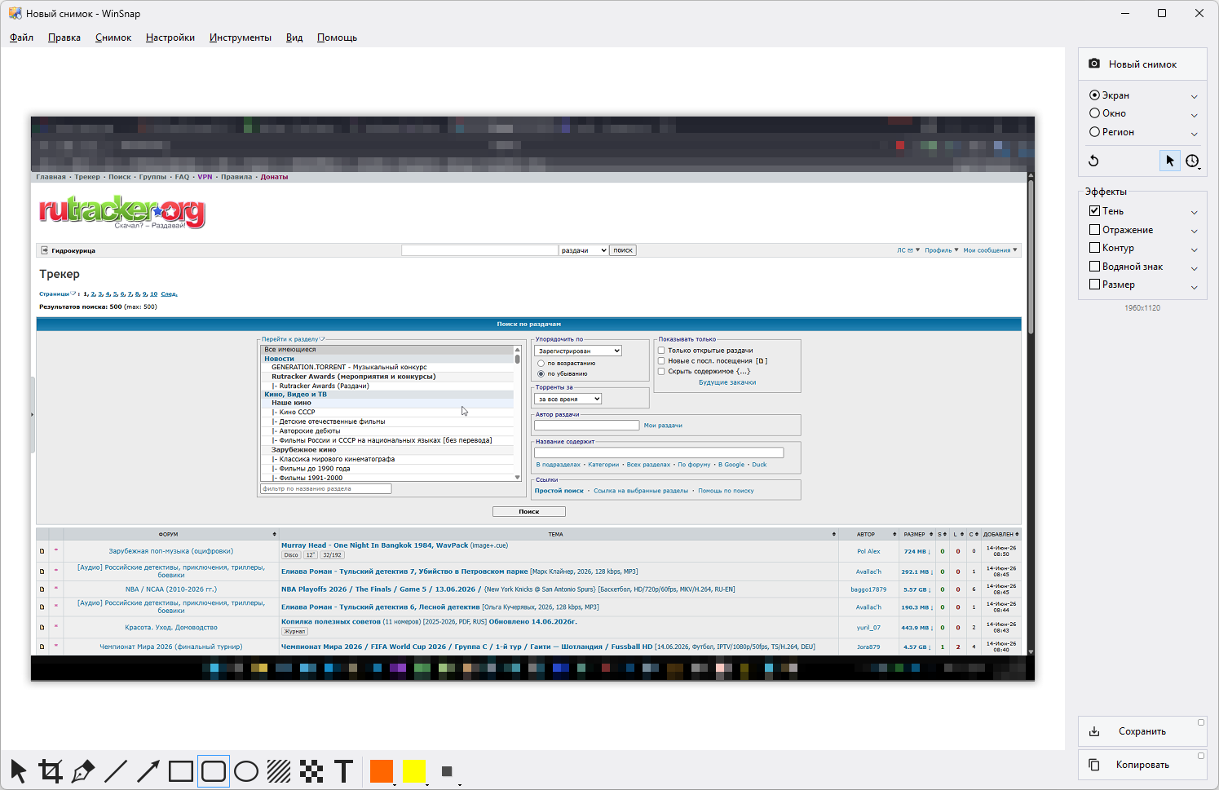Select the Crop tool
Viewport: 1219px width, 790px height.
tap(51, 771)
